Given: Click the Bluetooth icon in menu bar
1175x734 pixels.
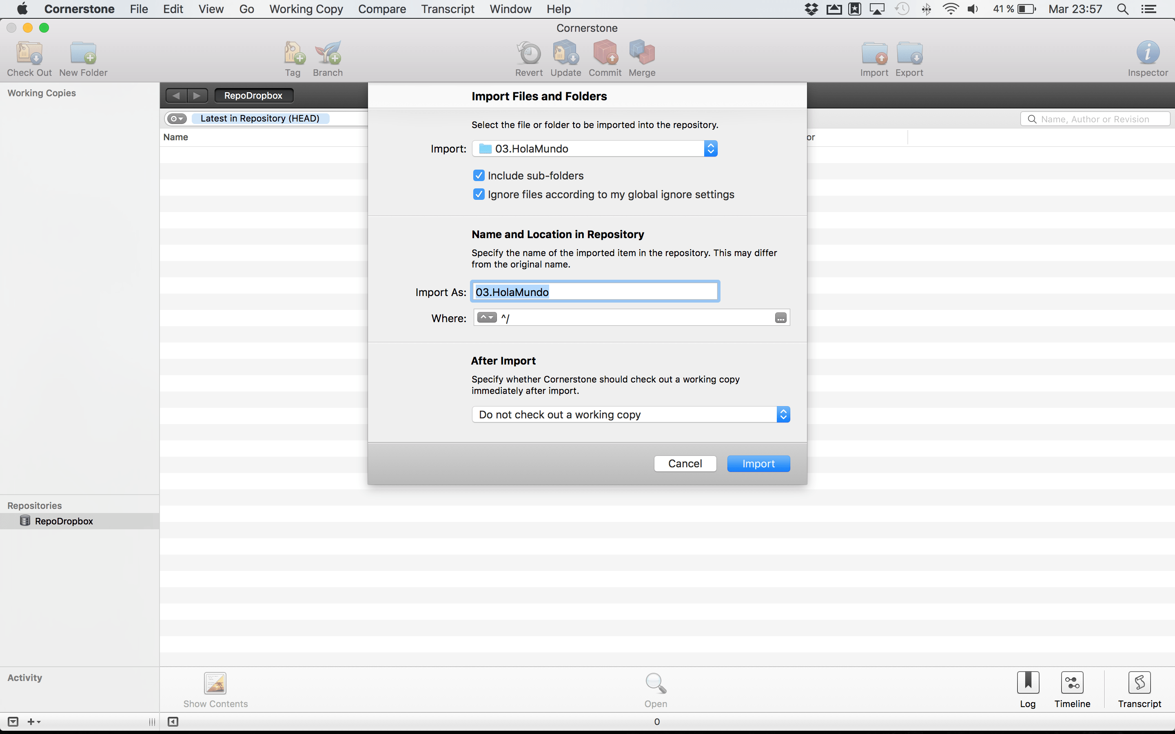Looking at the screenshot, I should (x=927, y=9).
